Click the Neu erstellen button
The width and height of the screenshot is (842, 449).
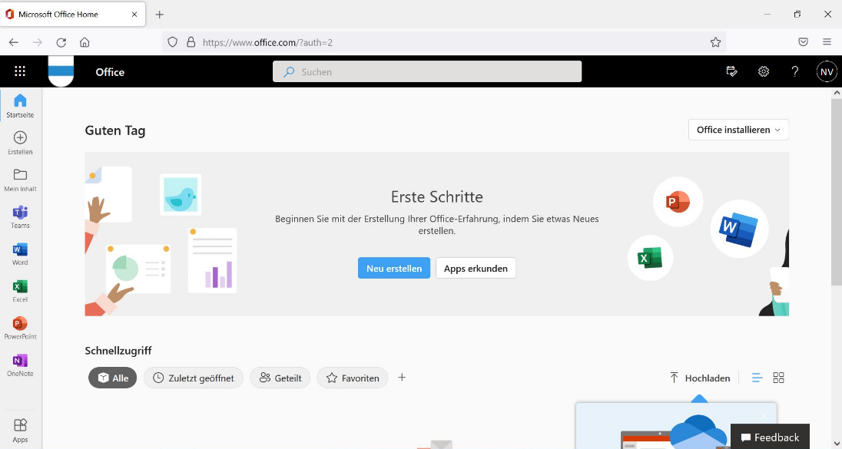pos(393,268)
